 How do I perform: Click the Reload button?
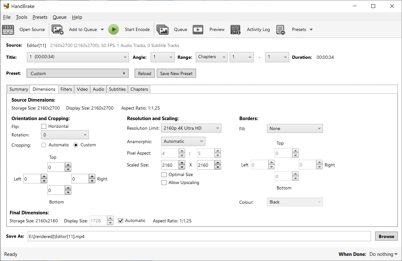(145, 73)
